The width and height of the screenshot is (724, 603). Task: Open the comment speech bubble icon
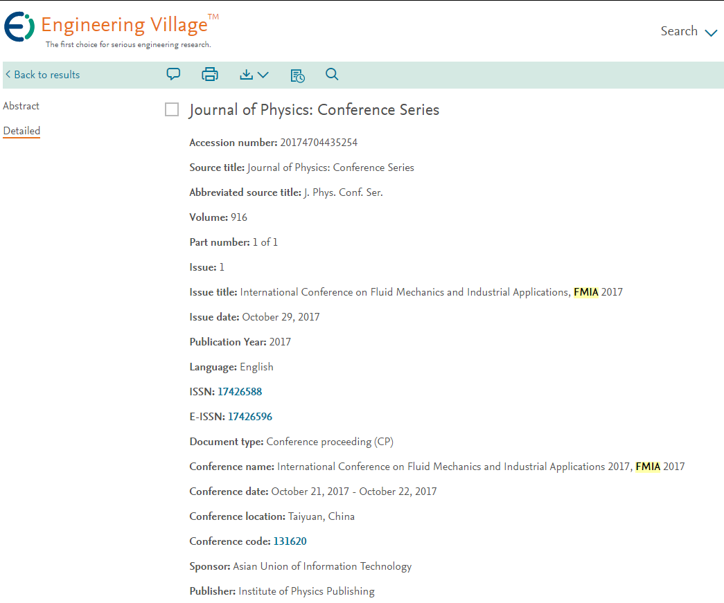coord(174,74)
